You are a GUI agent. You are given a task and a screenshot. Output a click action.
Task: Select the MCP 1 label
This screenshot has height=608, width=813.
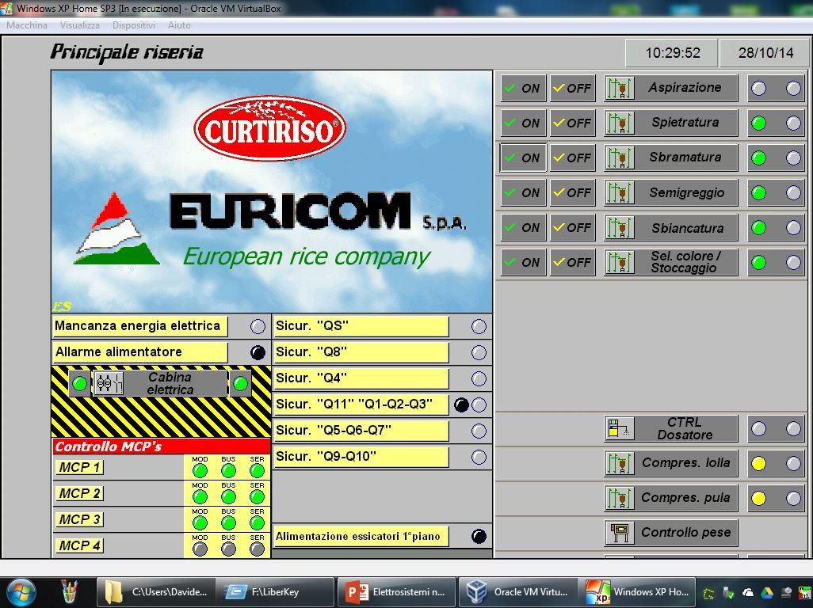tap(79, 467)
